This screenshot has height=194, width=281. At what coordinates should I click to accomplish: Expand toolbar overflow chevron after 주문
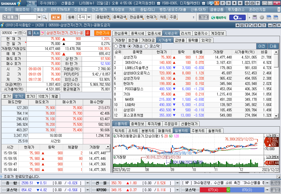tap(193, 17)
